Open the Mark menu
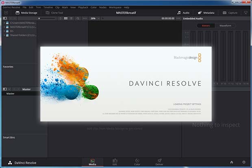The width and height of the screenshot is (252, 168). pyautogui.click(x=65, y=7)
